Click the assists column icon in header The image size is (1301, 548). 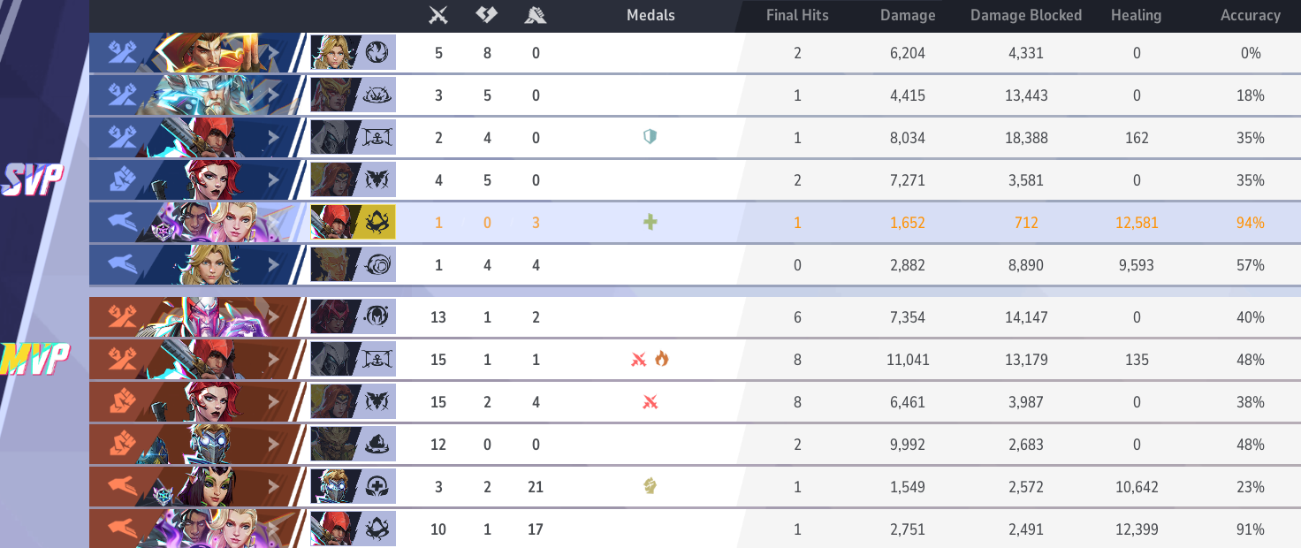[535, 15]
